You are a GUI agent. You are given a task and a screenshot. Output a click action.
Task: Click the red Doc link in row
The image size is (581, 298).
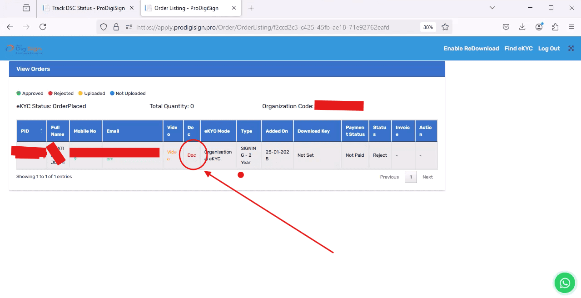pos(192,155)
